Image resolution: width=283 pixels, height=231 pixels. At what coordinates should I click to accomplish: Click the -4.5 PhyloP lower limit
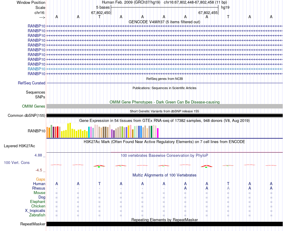point(39,170)
